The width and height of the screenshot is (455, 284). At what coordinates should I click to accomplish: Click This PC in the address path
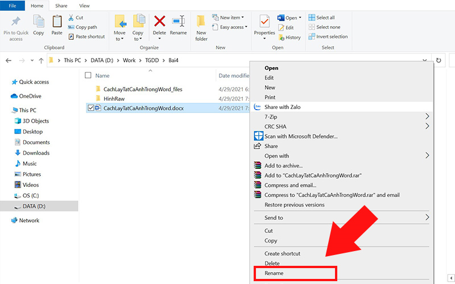(x=72, y=60)
